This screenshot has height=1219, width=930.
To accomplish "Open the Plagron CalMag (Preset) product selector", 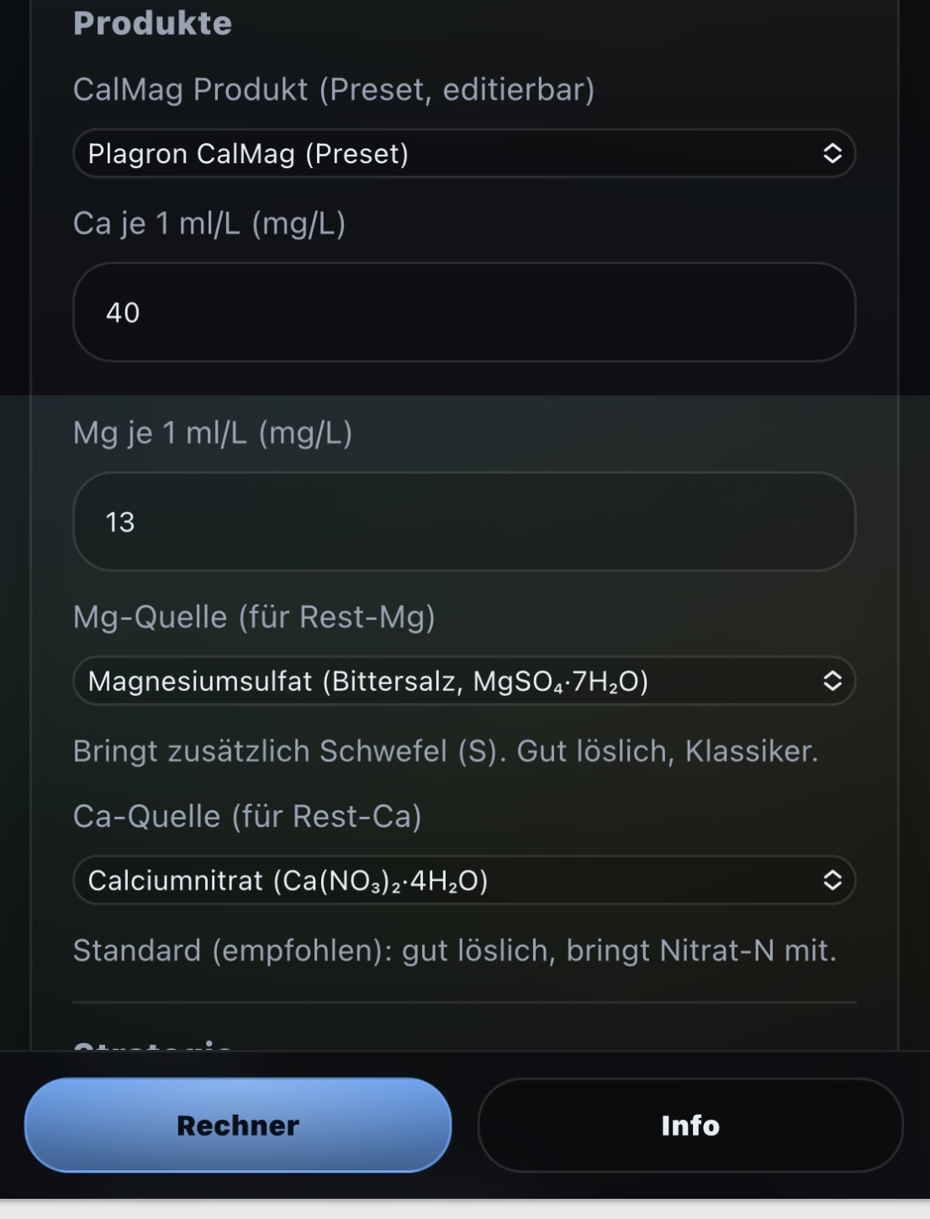I will (x=454, y=153).
